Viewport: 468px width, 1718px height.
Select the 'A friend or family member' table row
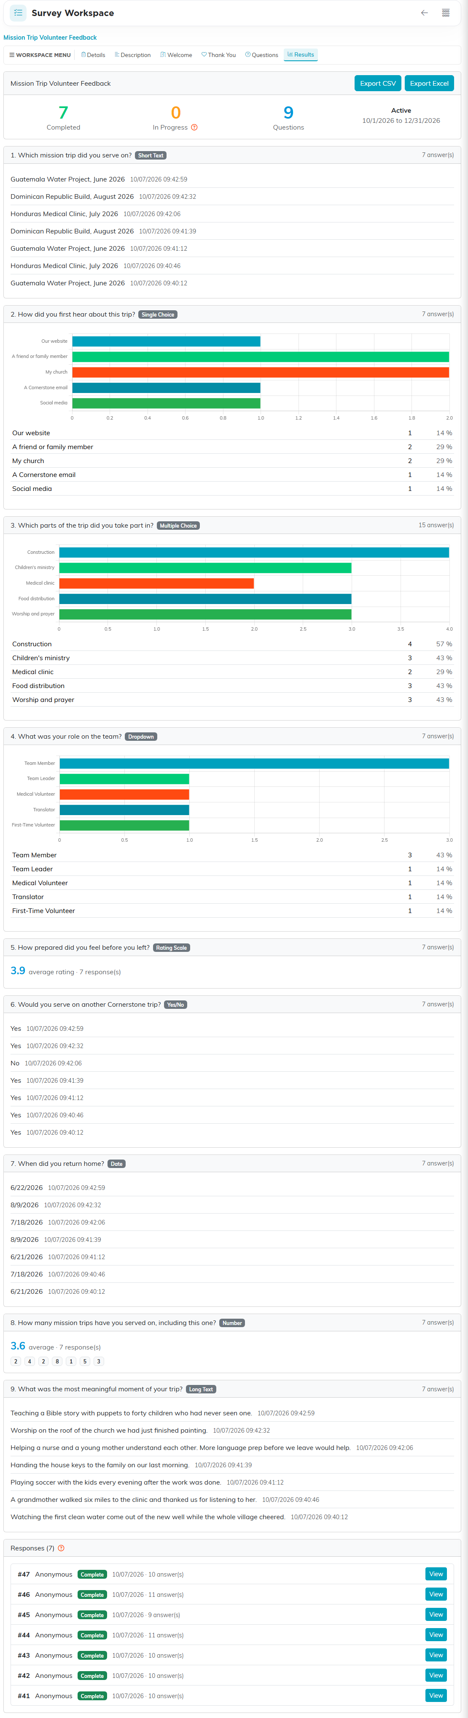[x=232, y=447]
